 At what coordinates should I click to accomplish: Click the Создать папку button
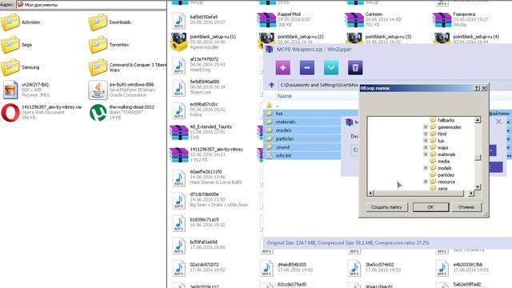(x=386, y=207)
